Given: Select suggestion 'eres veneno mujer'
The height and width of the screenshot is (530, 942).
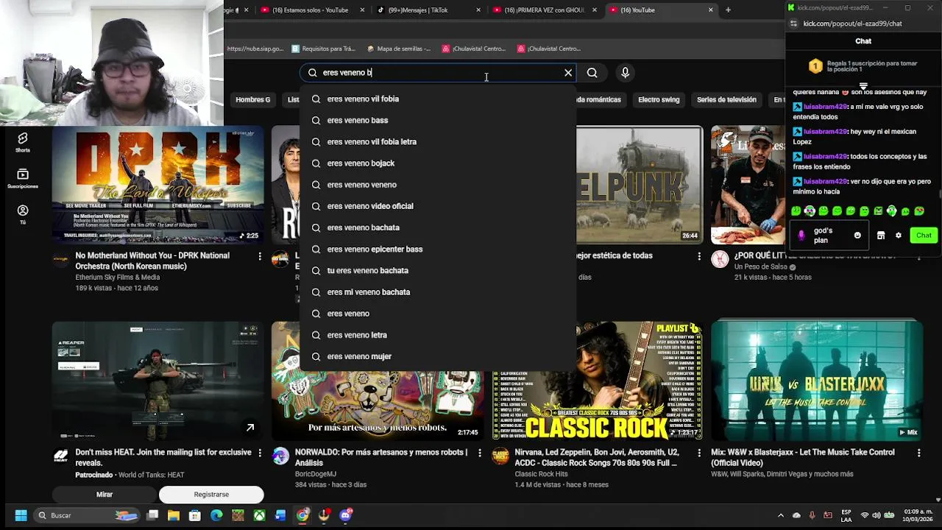Looking at the screenshot, I should coord(438,356).
